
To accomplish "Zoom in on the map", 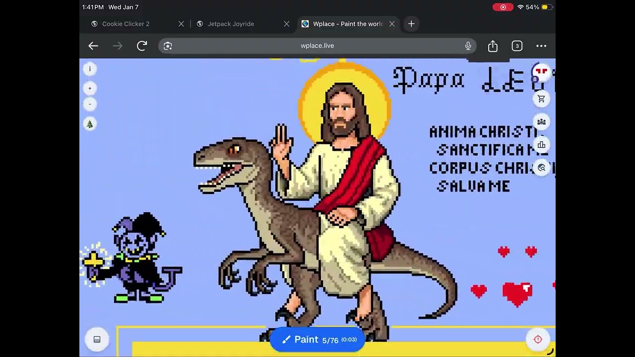I will [x=90, y=88].
